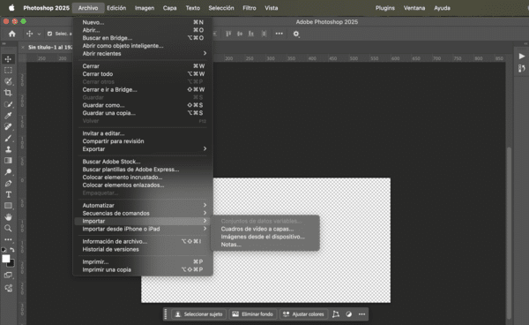The height and width of the screenshot is (325, 529).
Task: Click the Seleccionar sujeto button
Action: [x=198, y=314]
